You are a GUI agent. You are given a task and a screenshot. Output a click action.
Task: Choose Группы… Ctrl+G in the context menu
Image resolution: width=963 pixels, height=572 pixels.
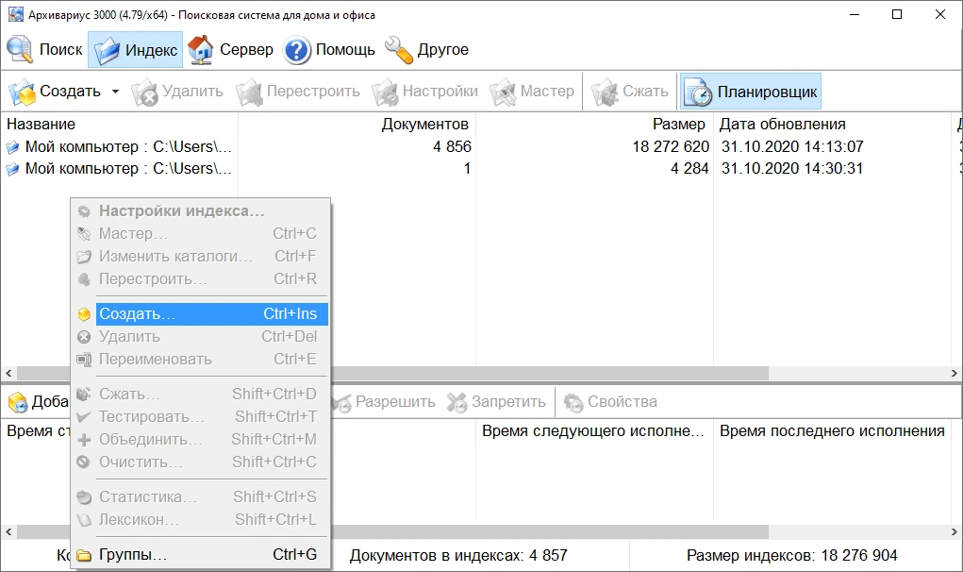[x=200, y=555]
